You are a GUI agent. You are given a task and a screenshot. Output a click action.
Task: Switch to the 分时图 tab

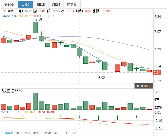coord(9,5)
